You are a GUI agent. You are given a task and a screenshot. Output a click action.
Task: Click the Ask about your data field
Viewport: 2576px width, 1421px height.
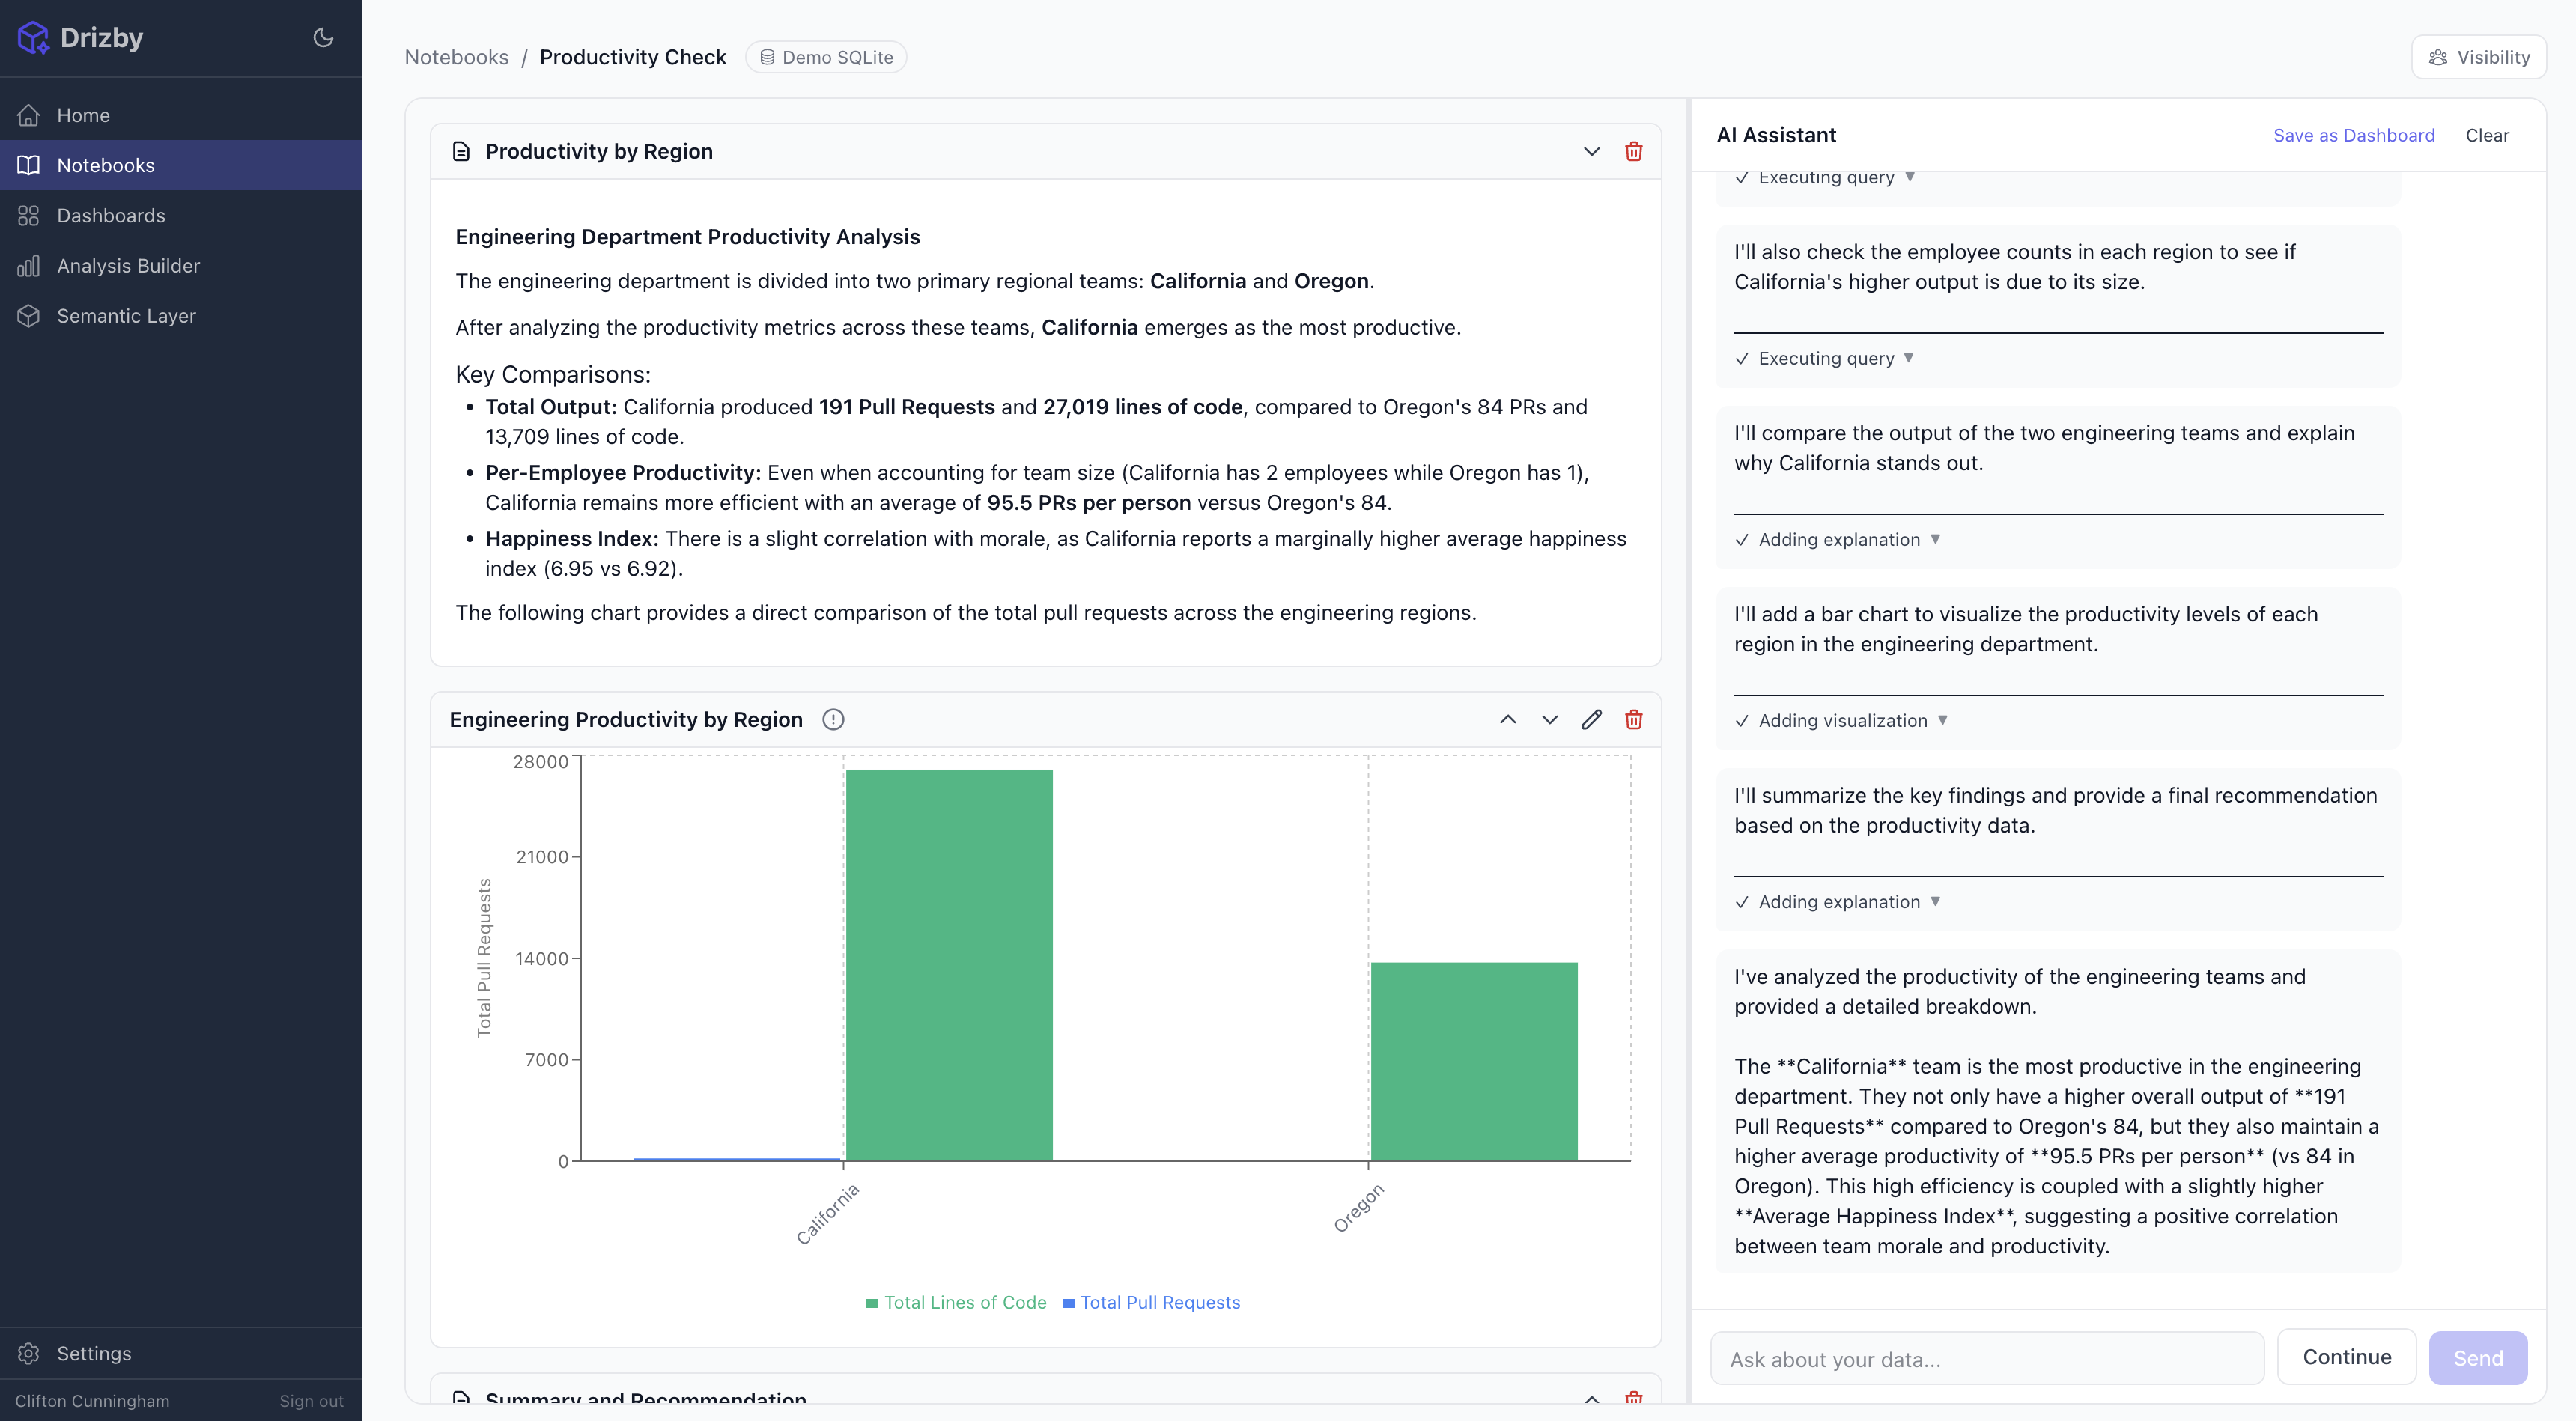coord(1987,1358)
